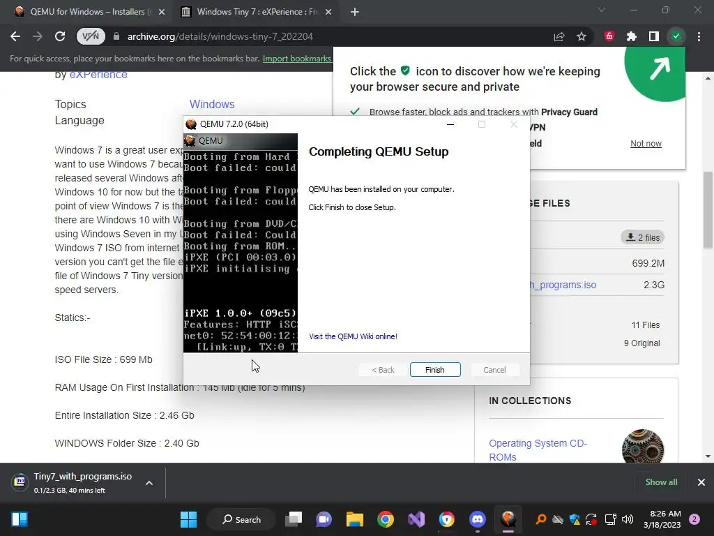Close the QEMU for Windows browser tab

[x=162, y=12]
